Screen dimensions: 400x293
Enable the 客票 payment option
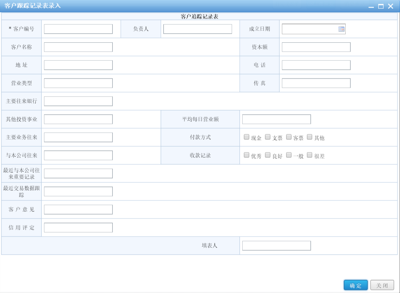(x=289, y=137)
